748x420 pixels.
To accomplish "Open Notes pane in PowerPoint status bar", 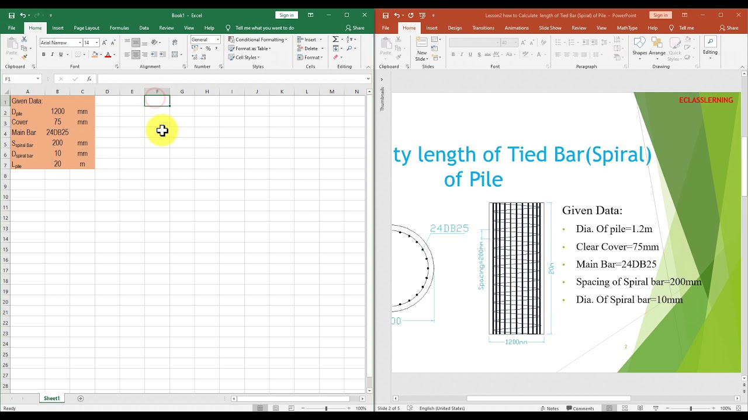I will tap(549, 408).
